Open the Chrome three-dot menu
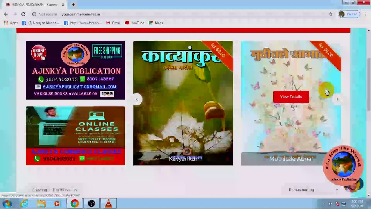The width and height of the screenshot is (371, 209). click(365, 14)
